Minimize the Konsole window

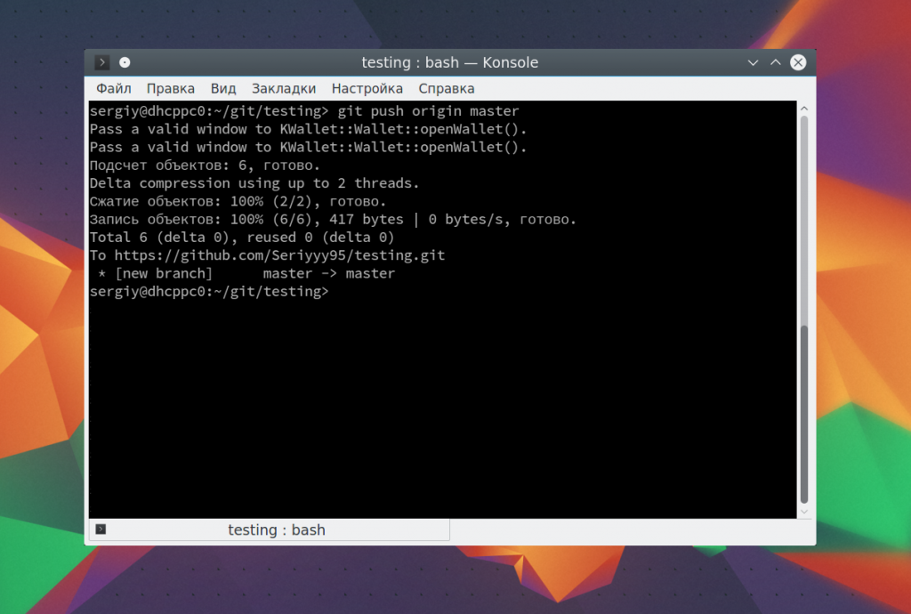point(753,62)
